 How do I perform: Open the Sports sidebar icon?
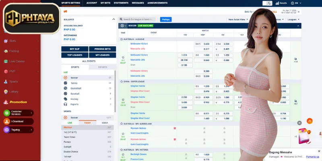pos(6,82)
